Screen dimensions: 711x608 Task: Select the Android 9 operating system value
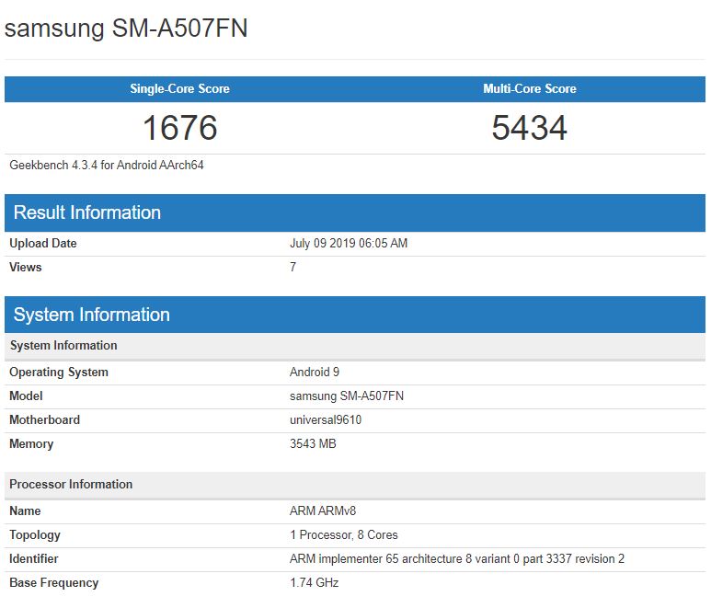coord(315,373)
